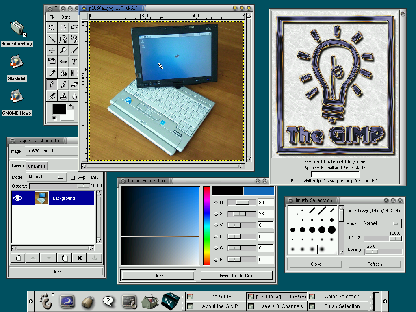Select the Paintbrush tool
The image size is (416, 312).
pos(62,84)
